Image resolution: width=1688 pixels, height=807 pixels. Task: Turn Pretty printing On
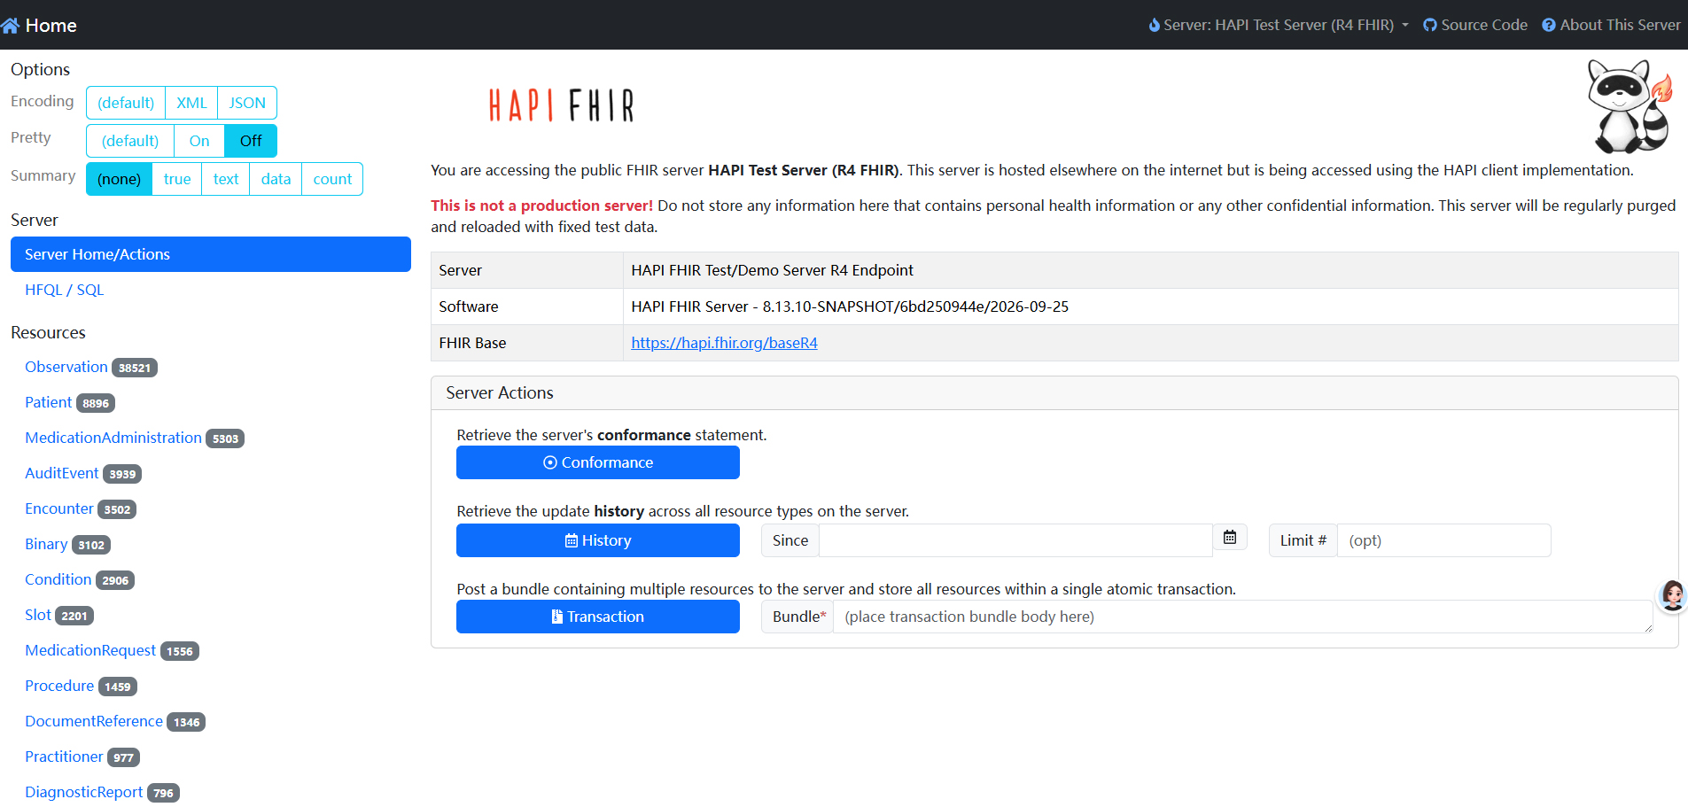point(199,141)
